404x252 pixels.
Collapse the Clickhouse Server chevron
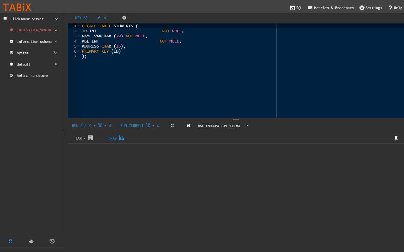tap(56, 19)
